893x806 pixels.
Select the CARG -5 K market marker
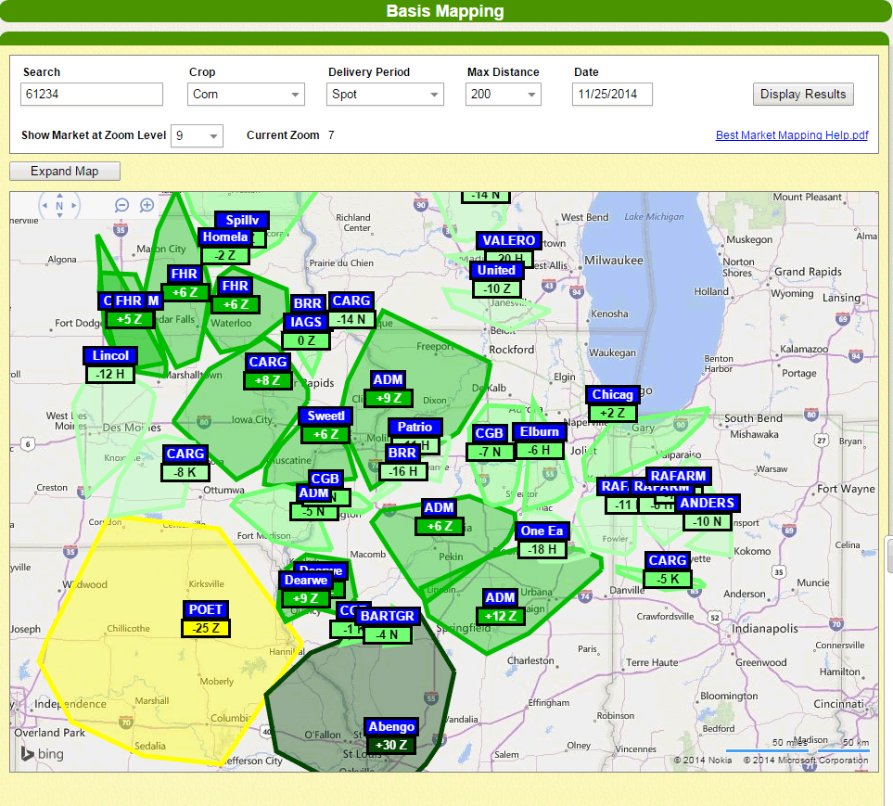click(x=668, y=569)
